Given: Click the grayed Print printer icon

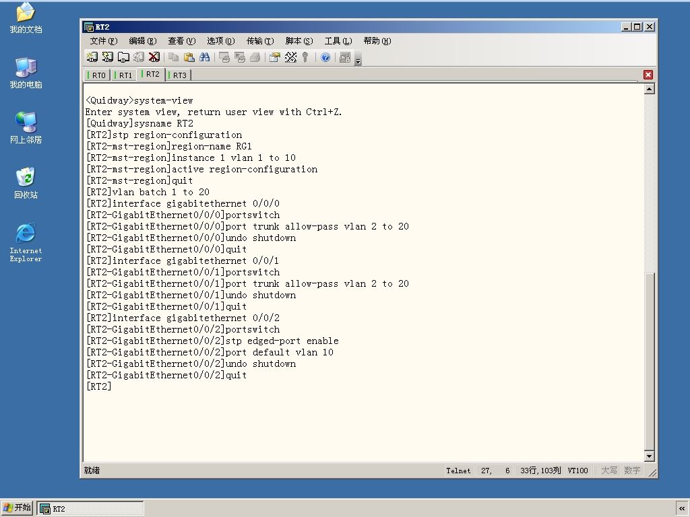Looking at the screenshot, I should pos(255,57).
